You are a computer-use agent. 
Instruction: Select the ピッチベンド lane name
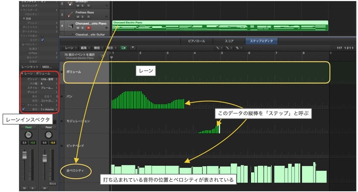75,146
